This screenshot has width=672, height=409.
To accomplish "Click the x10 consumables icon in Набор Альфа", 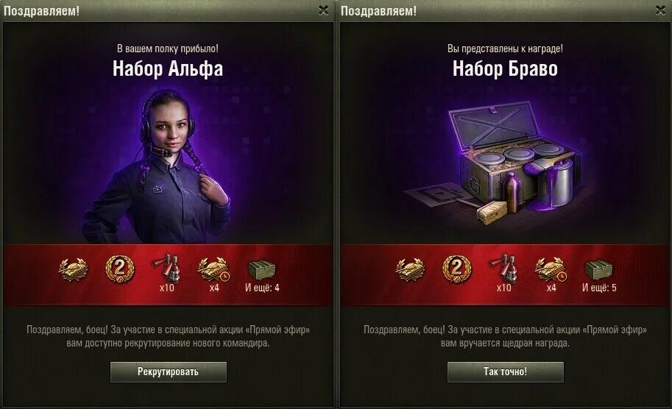I will 167,268.
